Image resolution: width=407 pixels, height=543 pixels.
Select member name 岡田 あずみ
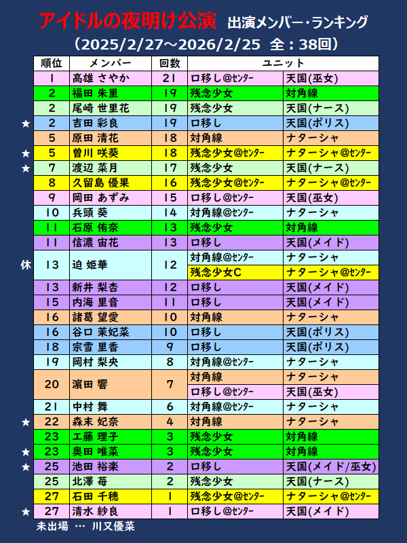point(100,198)
